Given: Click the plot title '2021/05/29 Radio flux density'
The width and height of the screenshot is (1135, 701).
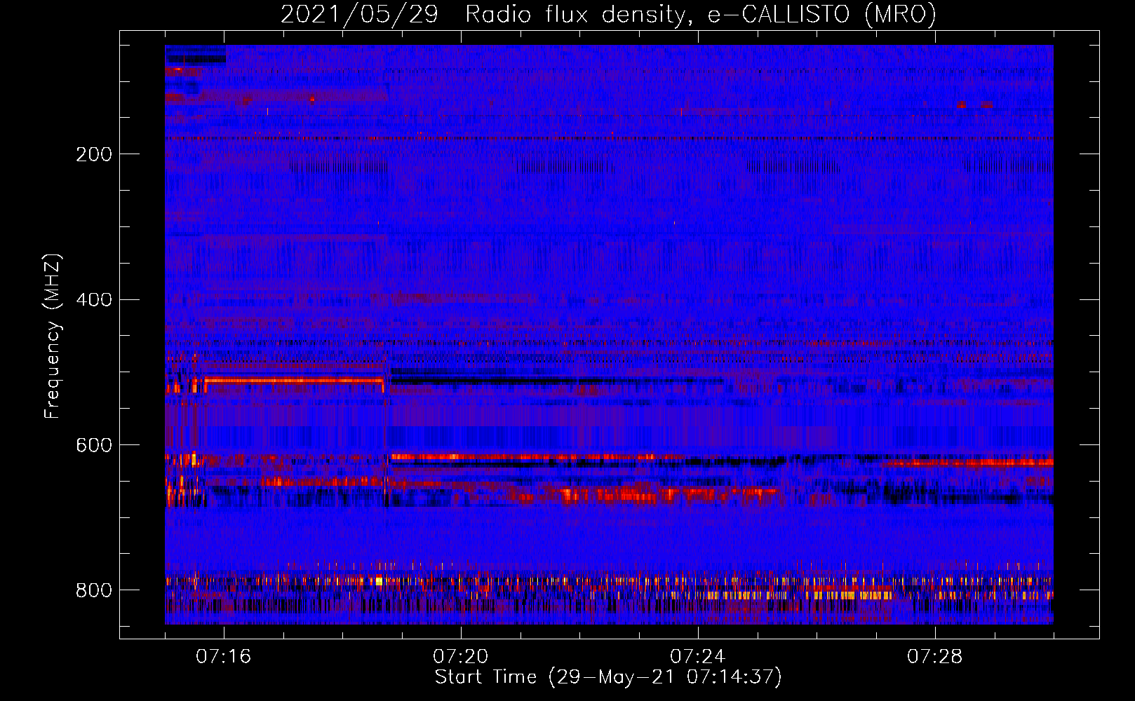Looking at the screenshot, I should click(608, 15).
